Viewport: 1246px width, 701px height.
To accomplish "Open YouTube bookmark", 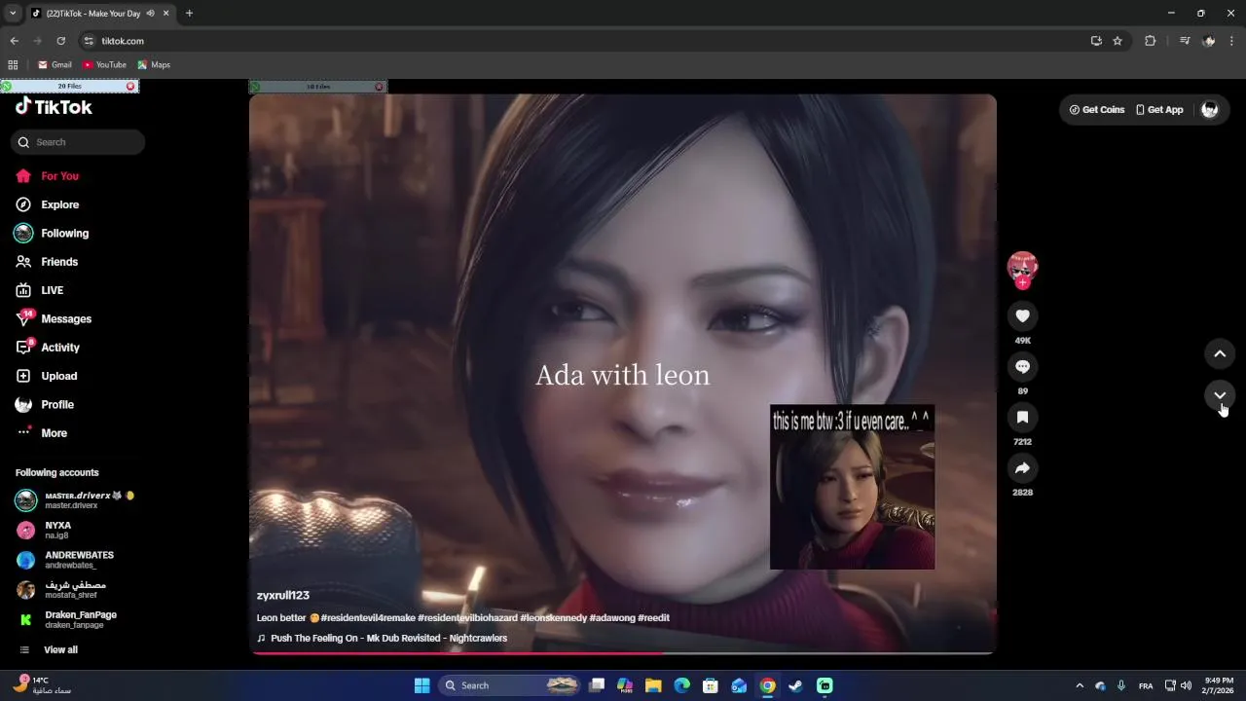I will point(104,65).
